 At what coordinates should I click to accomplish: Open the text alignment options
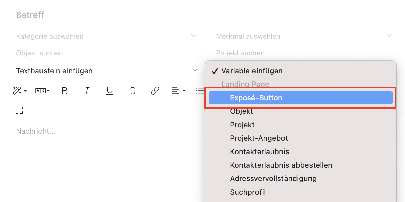pyautogui.click(x=179, y=91)
